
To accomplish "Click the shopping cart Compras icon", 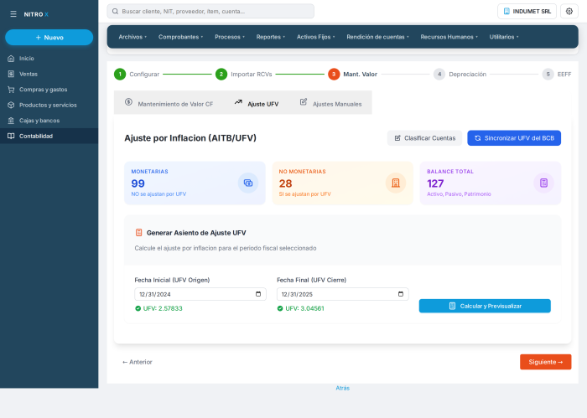I will 11,90.
